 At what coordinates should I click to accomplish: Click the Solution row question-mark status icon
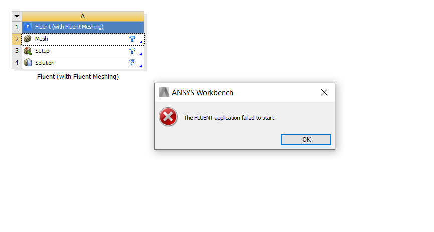[x=132, y=63]
